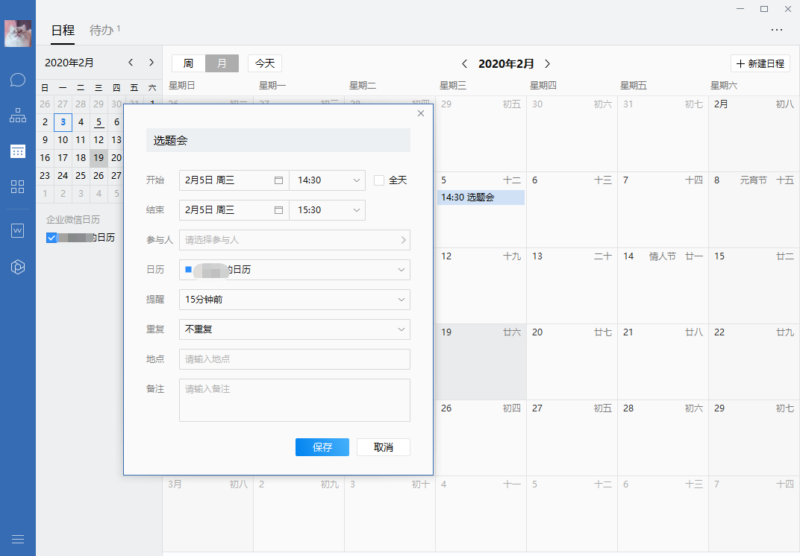Click the 请输入地点 location input field
Viewport: 800px width, 556px height.
click(x=294, y=359)
